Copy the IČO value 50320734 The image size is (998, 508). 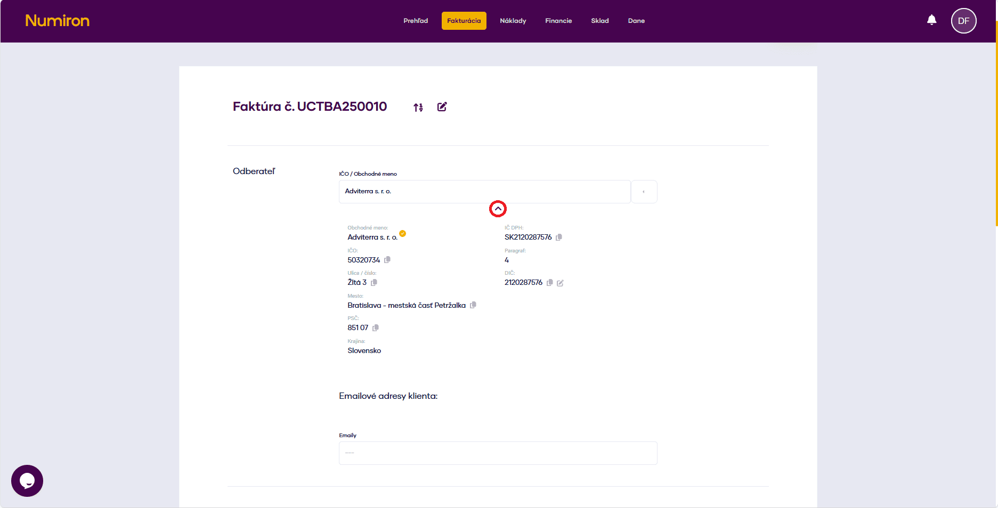[387, 260]
